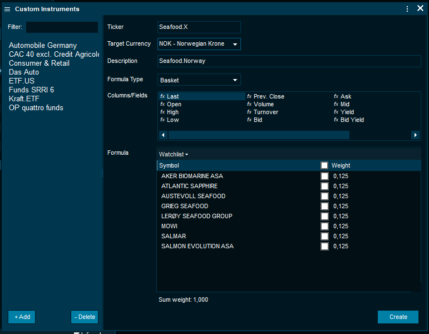Select the fx Bid Yield field

pyautogui.click(x=352, y=120)
